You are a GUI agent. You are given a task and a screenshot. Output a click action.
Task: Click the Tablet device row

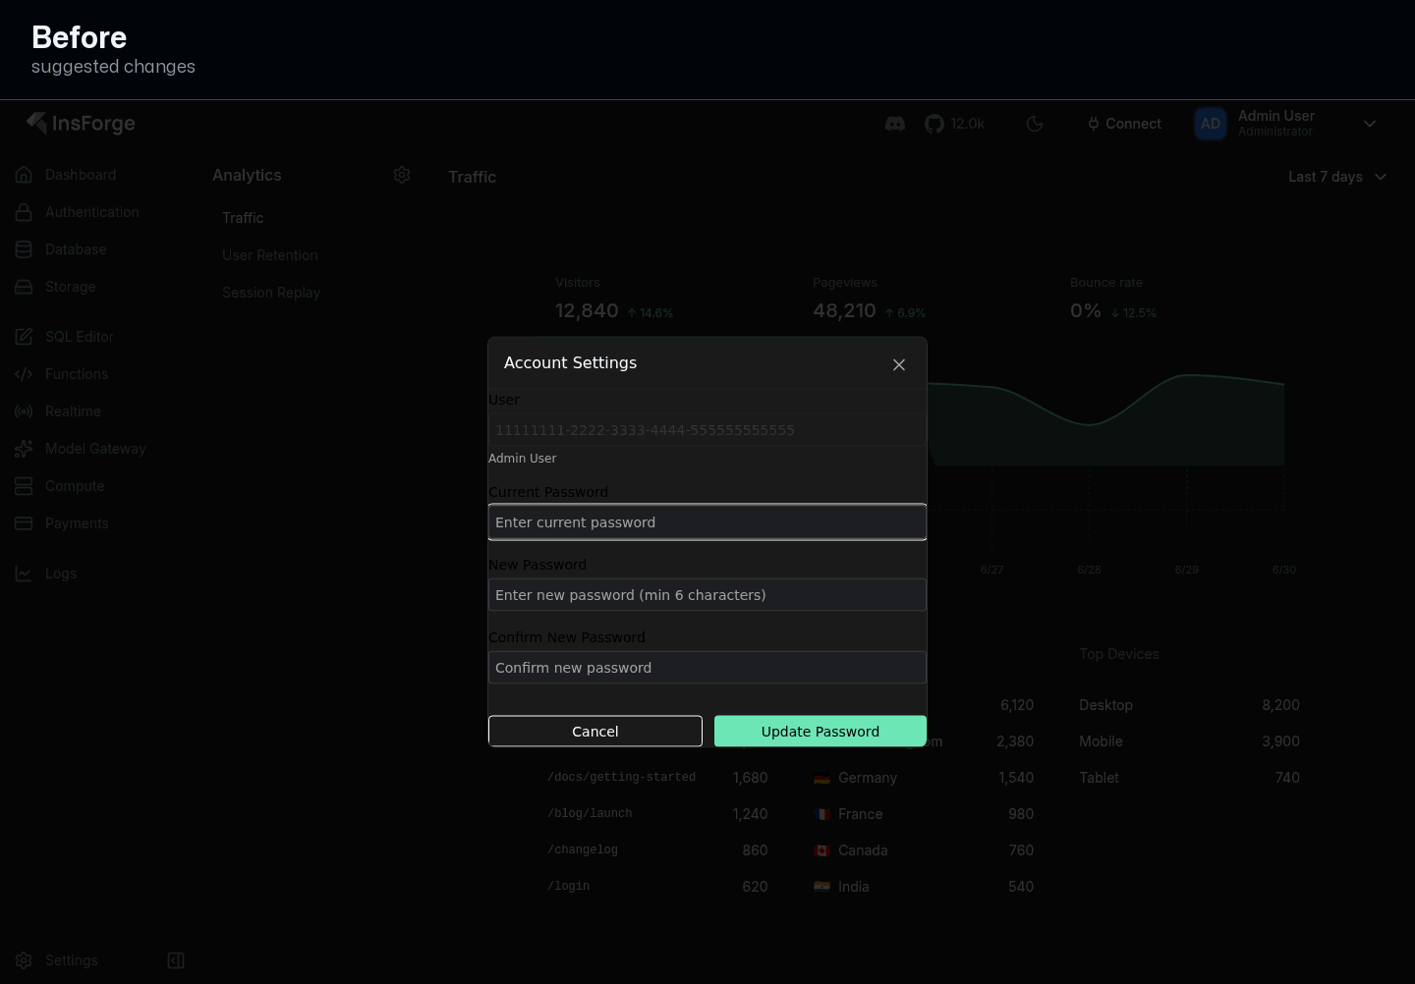point(1189,778)
